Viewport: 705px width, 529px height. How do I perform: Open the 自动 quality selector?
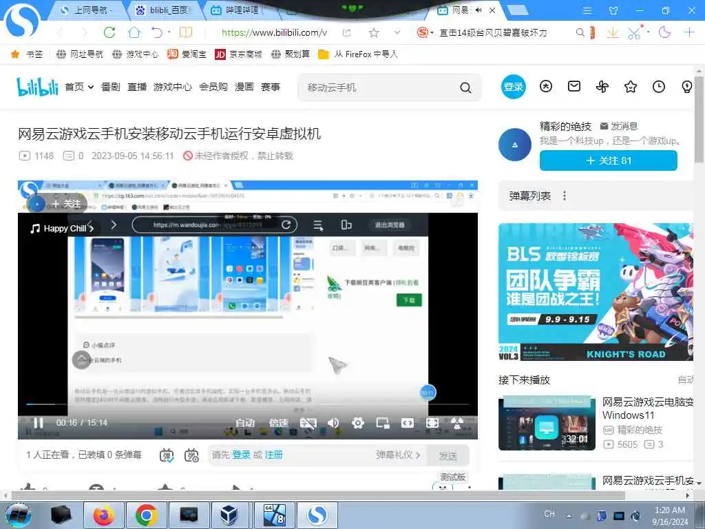[x=245, y=423]
